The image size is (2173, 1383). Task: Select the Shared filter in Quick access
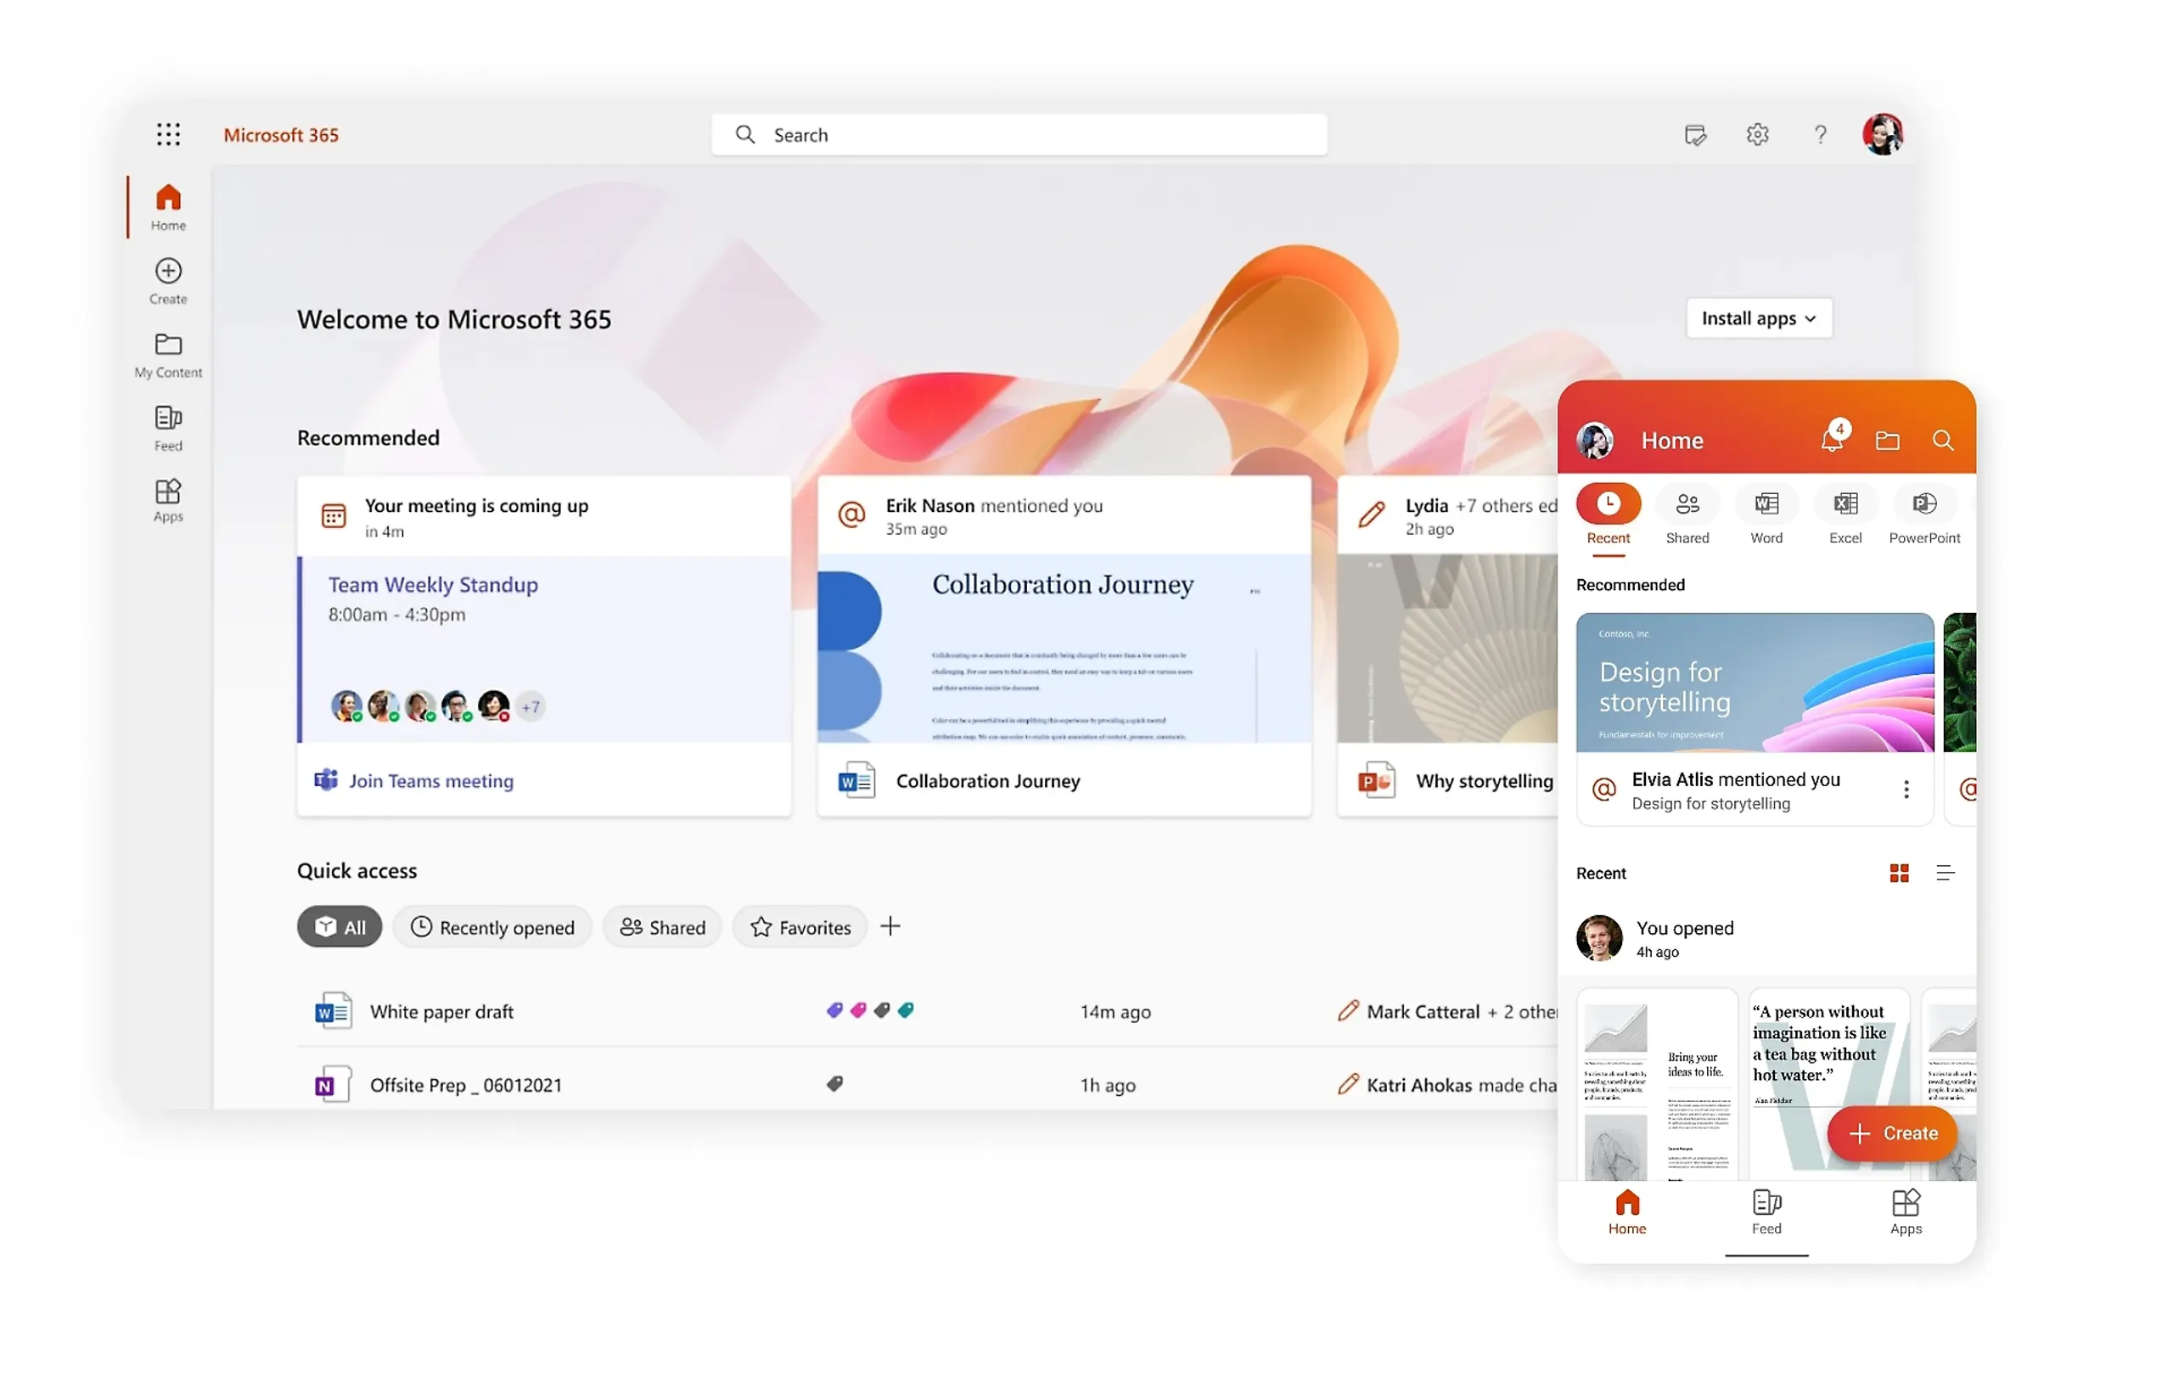point(662,927)
